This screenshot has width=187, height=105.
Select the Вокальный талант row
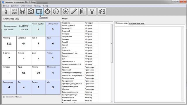click(80, 100)
